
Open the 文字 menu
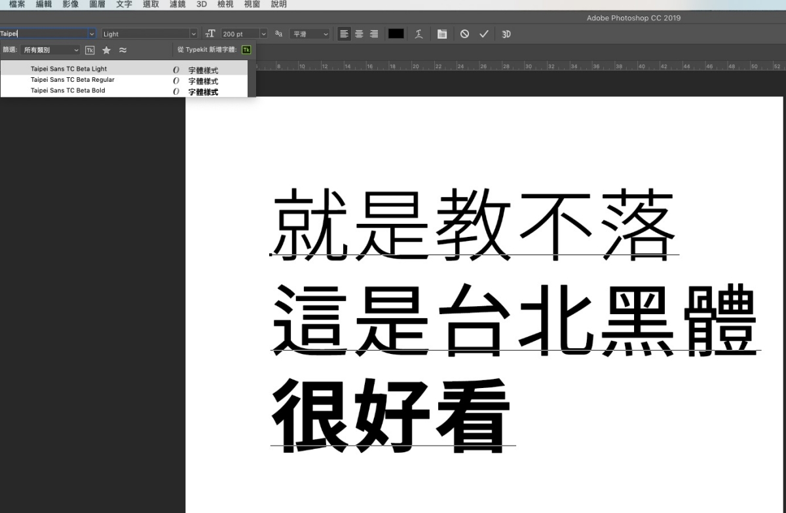124,5
